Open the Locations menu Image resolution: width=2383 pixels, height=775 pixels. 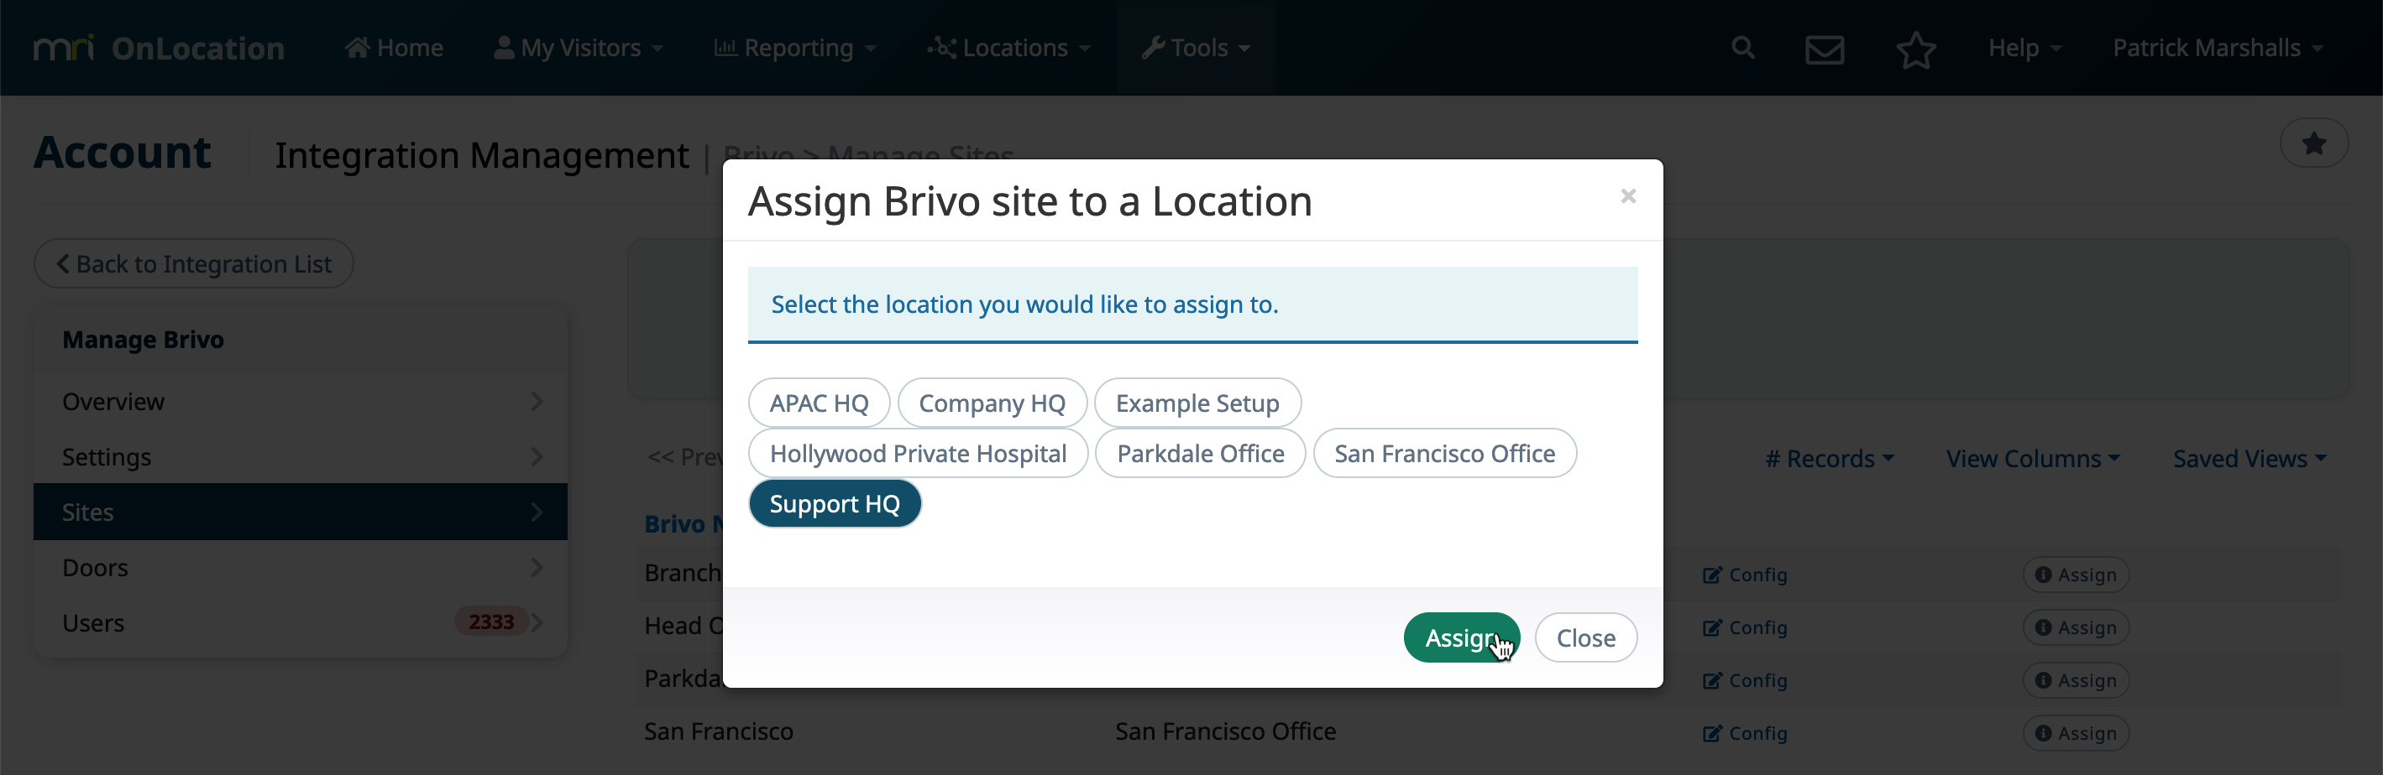tap(1009, 48)
